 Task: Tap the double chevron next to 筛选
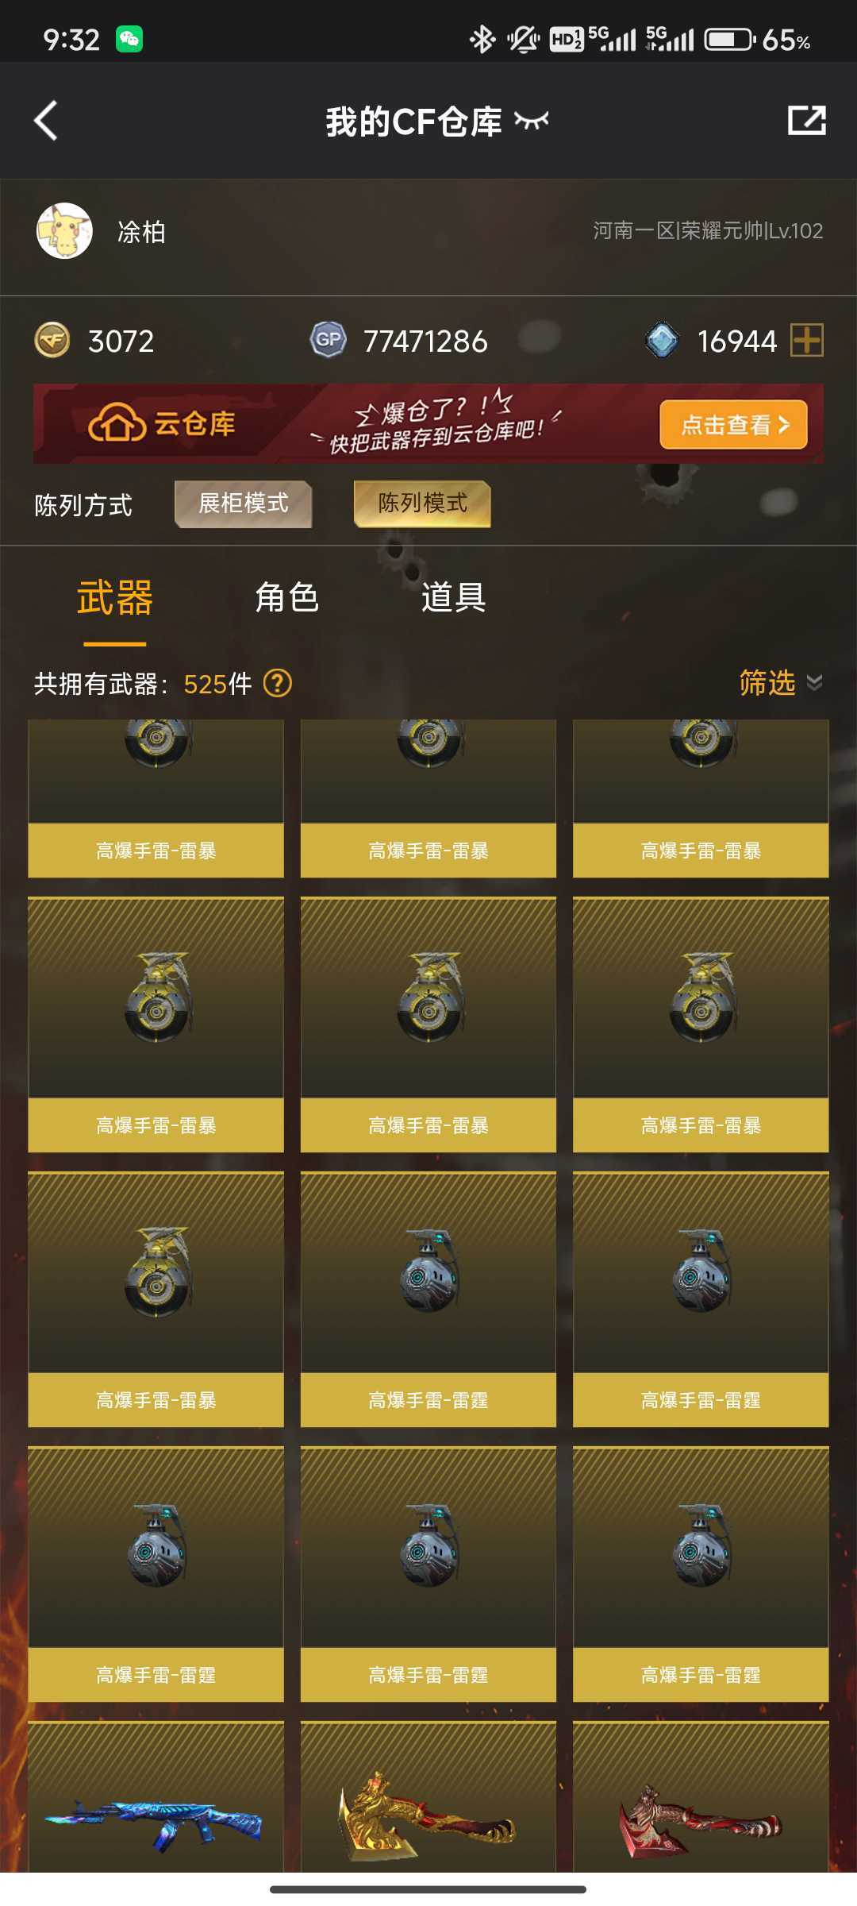tap(814, 683)
